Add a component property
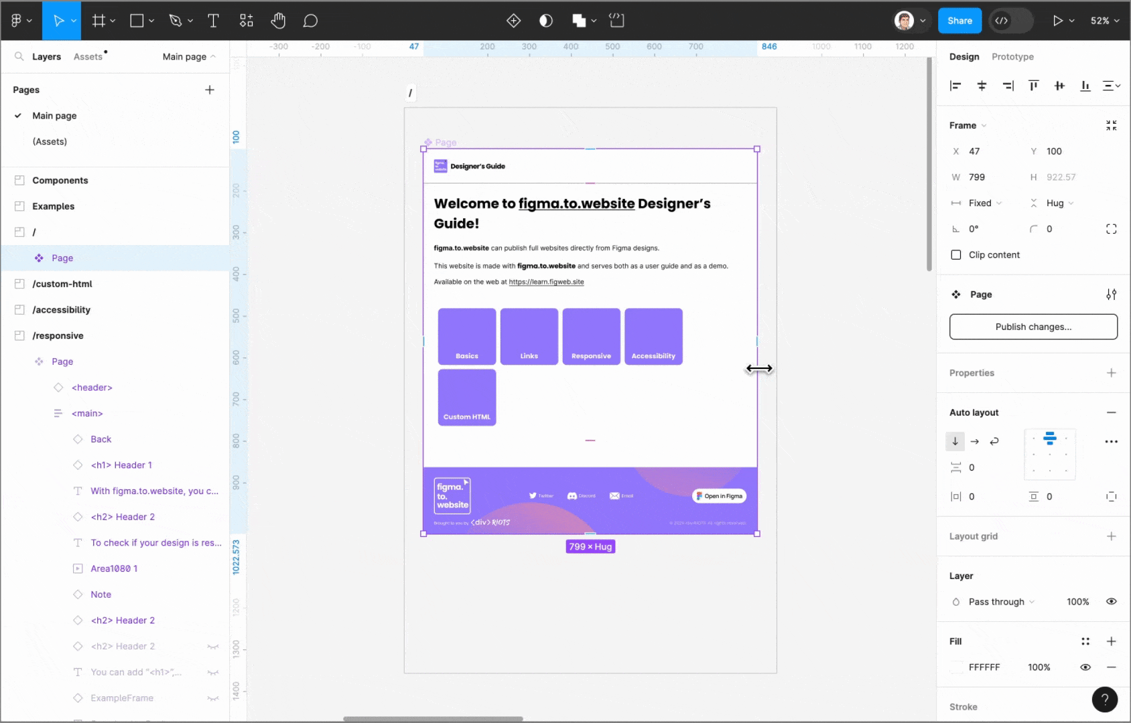The image size is (1131, 723). pyautogui.click(x=1112, y=373)
